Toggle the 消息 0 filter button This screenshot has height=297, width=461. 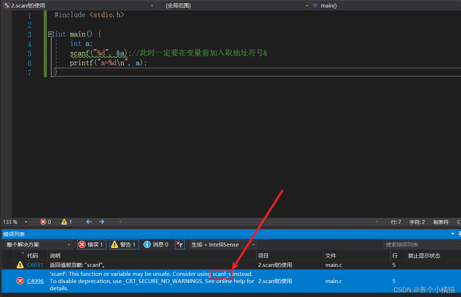pos(156,244)
